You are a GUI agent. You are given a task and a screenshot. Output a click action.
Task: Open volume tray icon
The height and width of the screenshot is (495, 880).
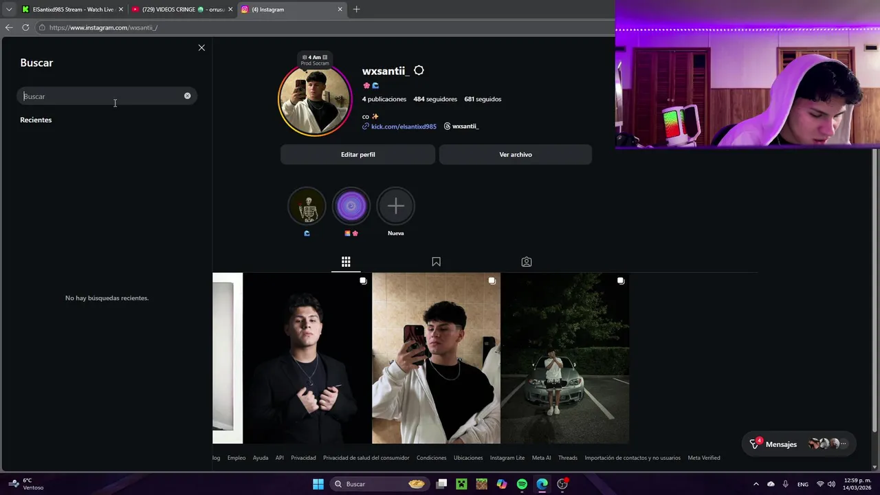pos(831,484)
